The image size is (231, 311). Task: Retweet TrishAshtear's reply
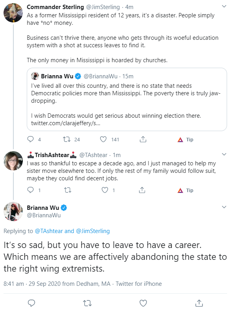point(68,190)
